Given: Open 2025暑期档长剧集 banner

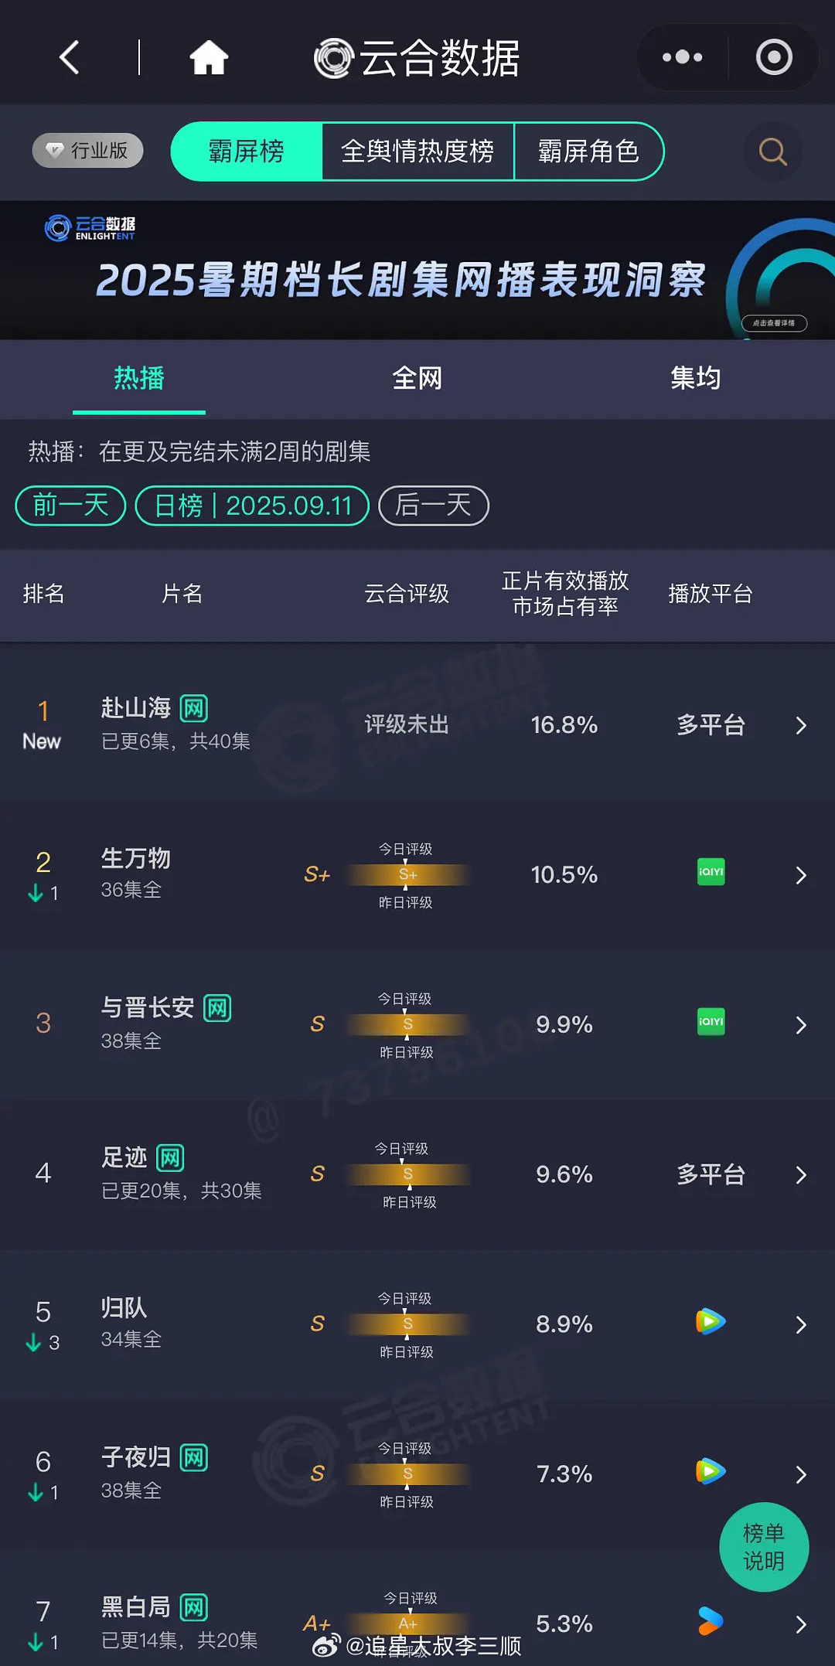Looking at the screenshot, I should 417,270.
